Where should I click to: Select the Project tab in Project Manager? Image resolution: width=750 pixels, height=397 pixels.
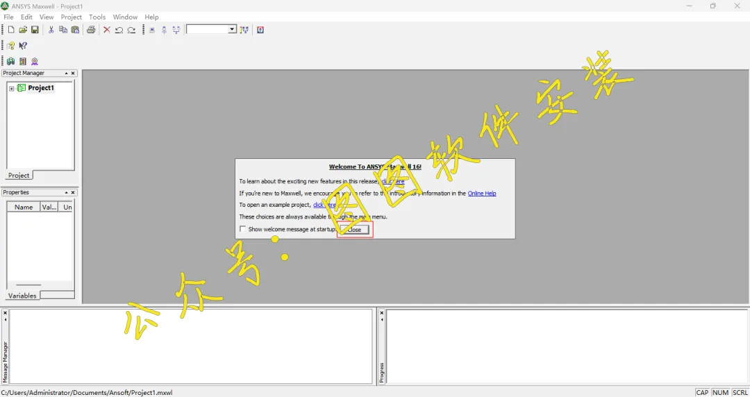[x=19, y=175]
